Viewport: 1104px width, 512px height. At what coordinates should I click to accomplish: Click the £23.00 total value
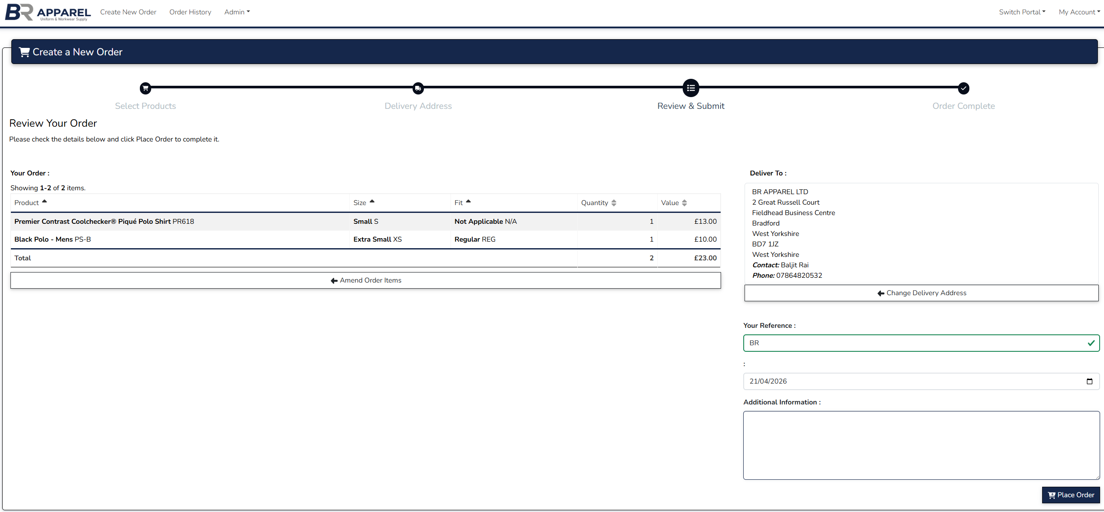(x=705, y=258)
